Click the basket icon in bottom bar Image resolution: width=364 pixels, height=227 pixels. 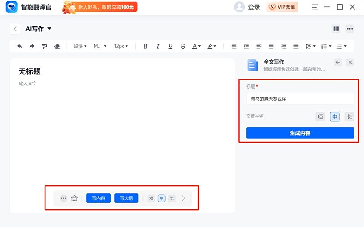75,198
